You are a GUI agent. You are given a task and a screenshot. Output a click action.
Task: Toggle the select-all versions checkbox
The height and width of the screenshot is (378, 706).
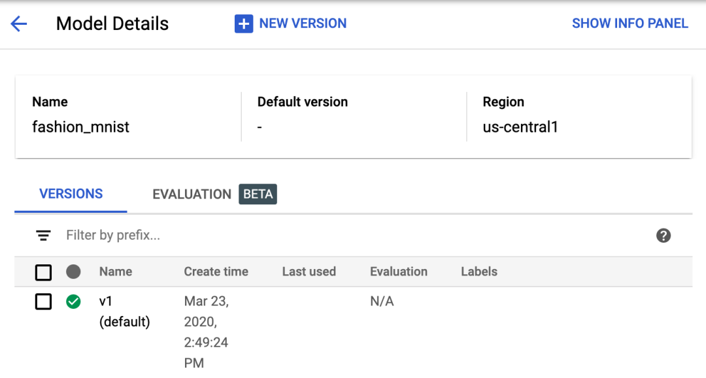[x=43, y=272]
